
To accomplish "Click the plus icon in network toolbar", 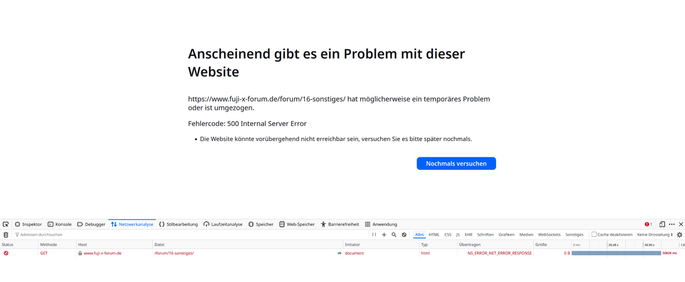I will tap(384, 235).
